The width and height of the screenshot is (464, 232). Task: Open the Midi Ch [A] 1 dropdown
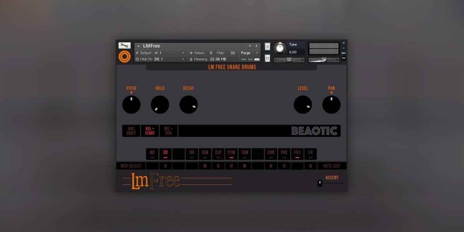[x=161, y=59]
